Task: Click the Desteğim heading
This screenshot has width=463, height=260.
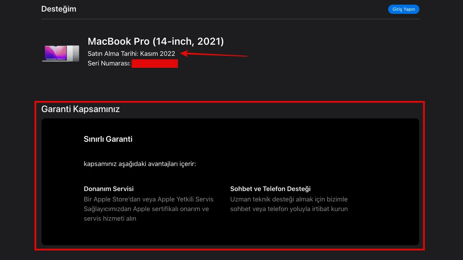Action: (59, 8)
